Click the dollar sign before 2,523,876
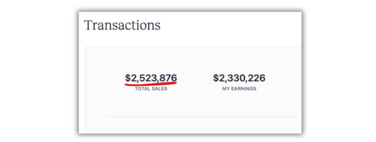The width and height of the screenshot is (376, 142). coord(127,78)
